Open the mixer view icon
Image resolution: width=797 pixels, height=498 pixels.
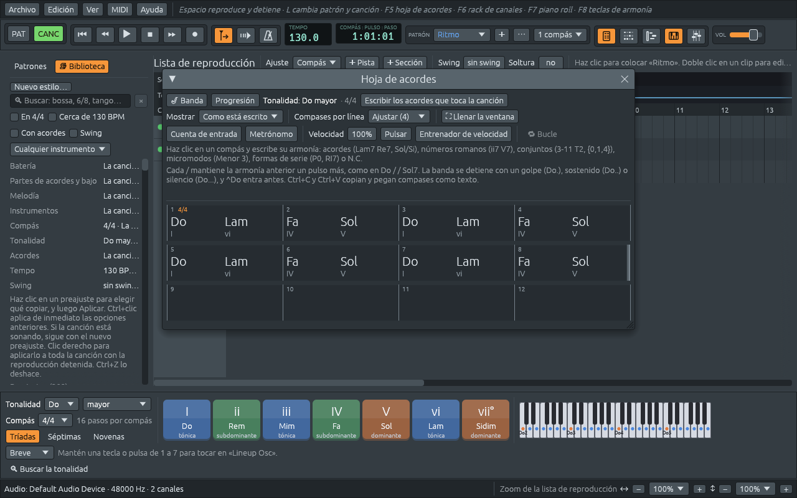coord(696,35)
